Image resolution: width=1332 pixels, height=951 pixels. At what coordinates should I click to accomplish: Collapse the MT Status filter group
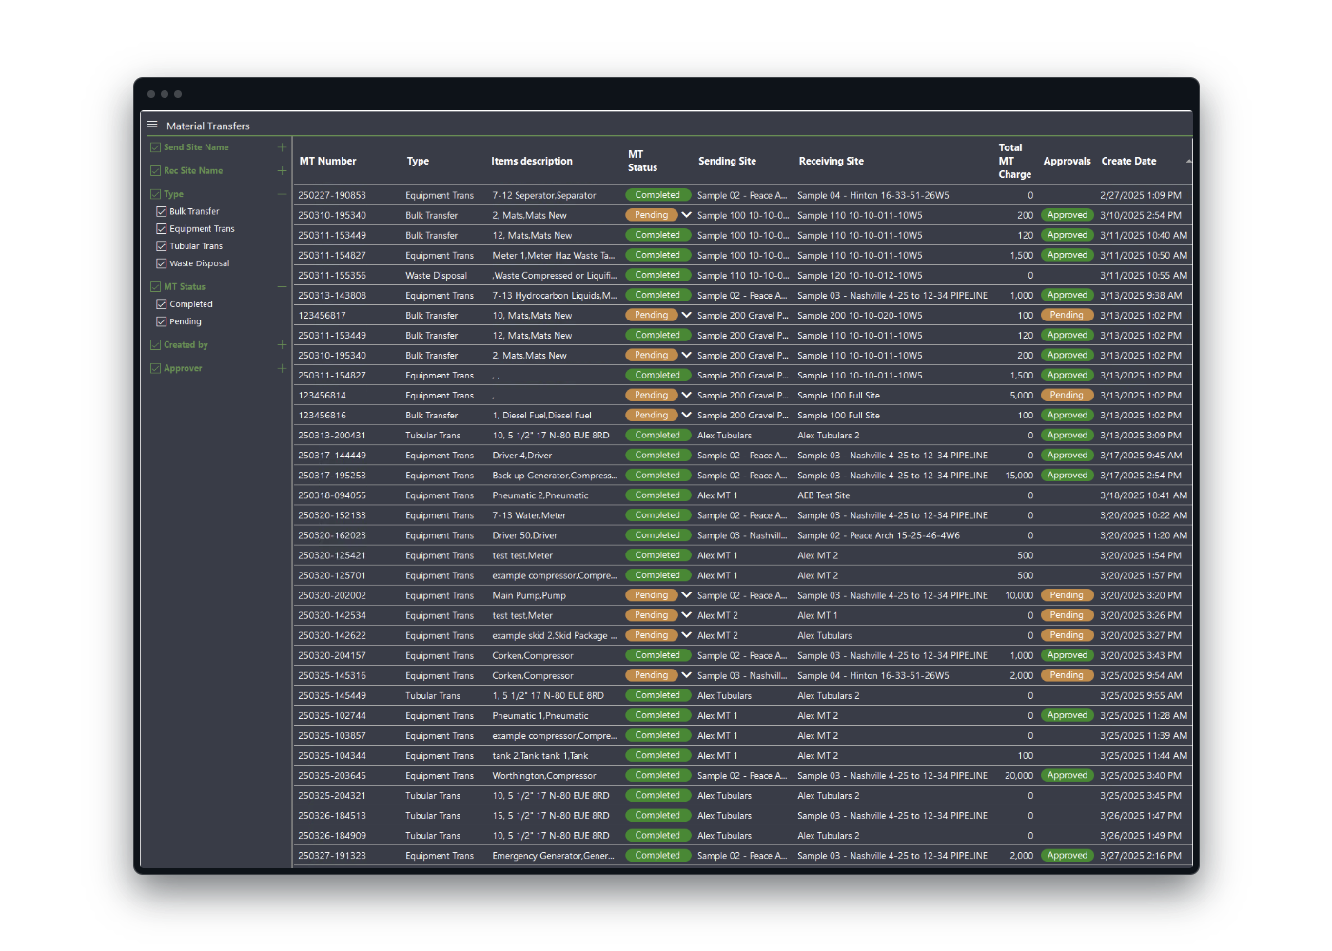click(282, 286)
